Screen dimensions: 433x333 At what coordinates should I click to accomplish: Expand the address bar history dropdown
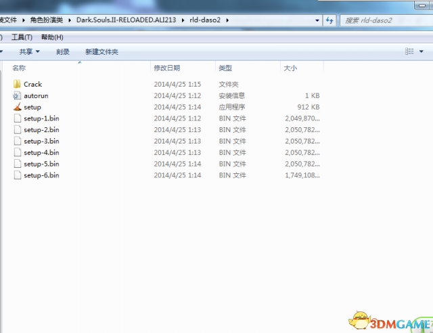click(x=317, y=20)
